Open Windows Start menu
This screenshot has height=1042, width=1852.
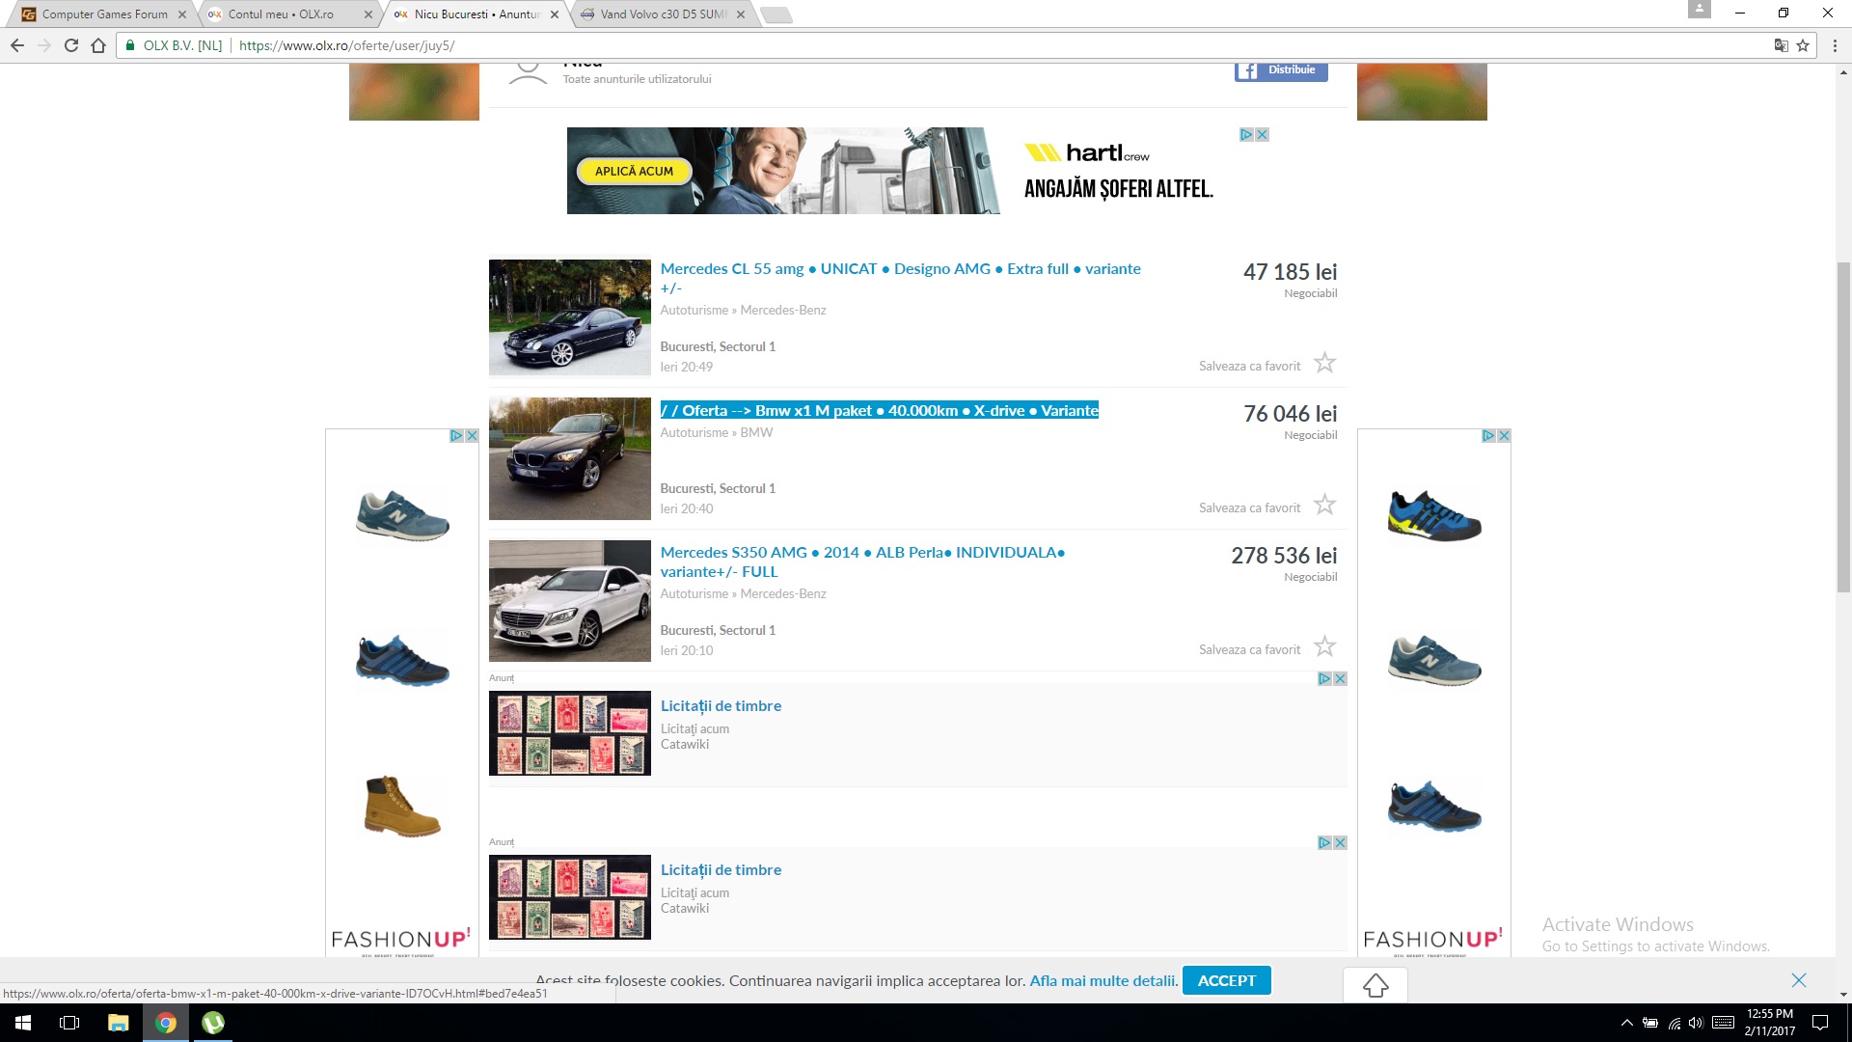tap(23, 1023)
